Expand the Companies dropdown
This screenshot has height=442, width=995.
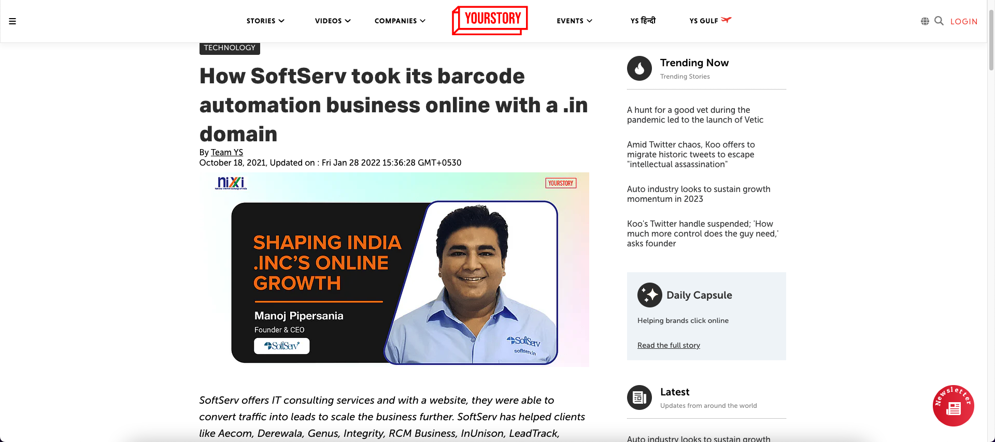click(x=400, y=21)
